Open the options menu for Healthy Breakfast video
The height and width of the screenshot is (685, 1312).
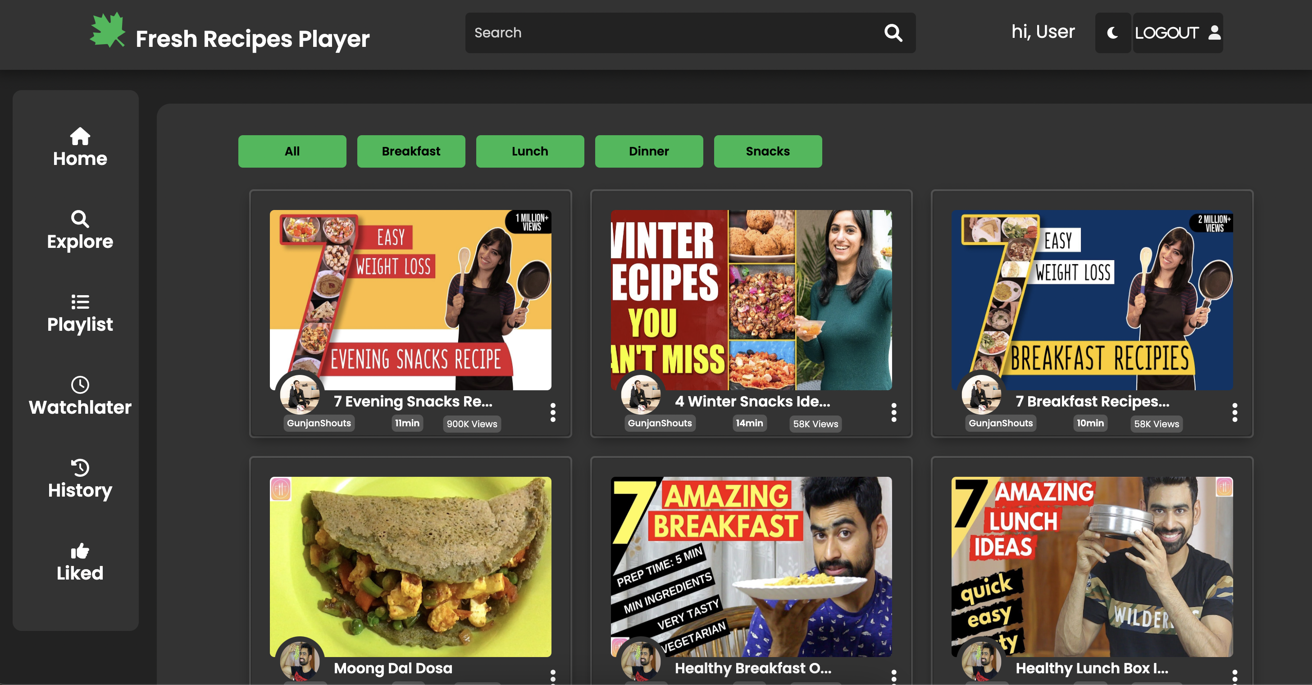pyautogui.click(x=893, y=676)
